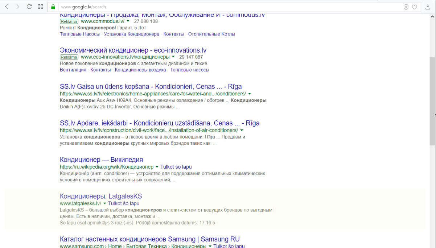Reload the current page

tap(29, 7)
